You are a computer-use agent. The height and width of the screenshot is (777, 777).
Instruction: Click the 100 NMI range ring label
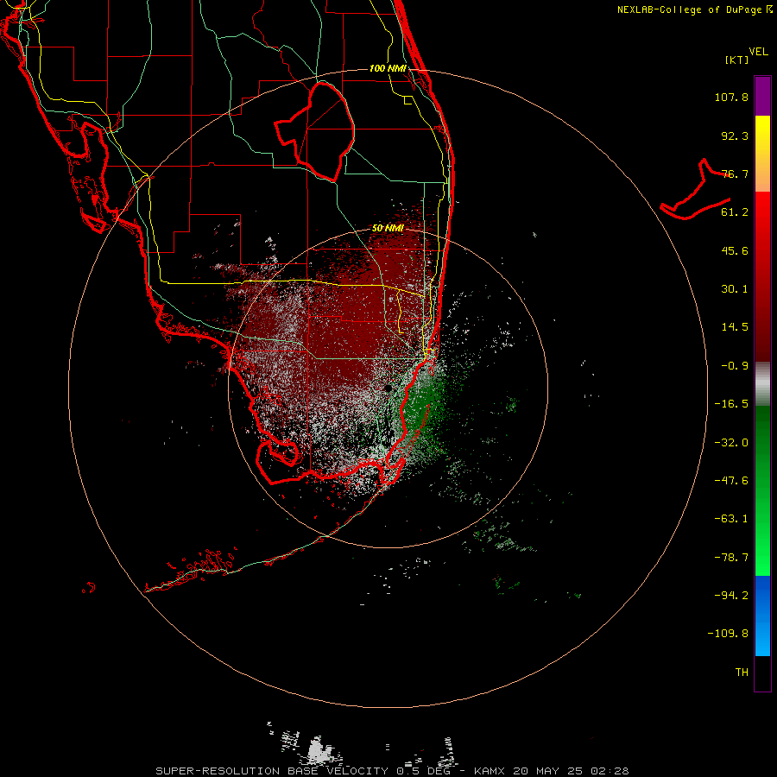click(388, 68)
